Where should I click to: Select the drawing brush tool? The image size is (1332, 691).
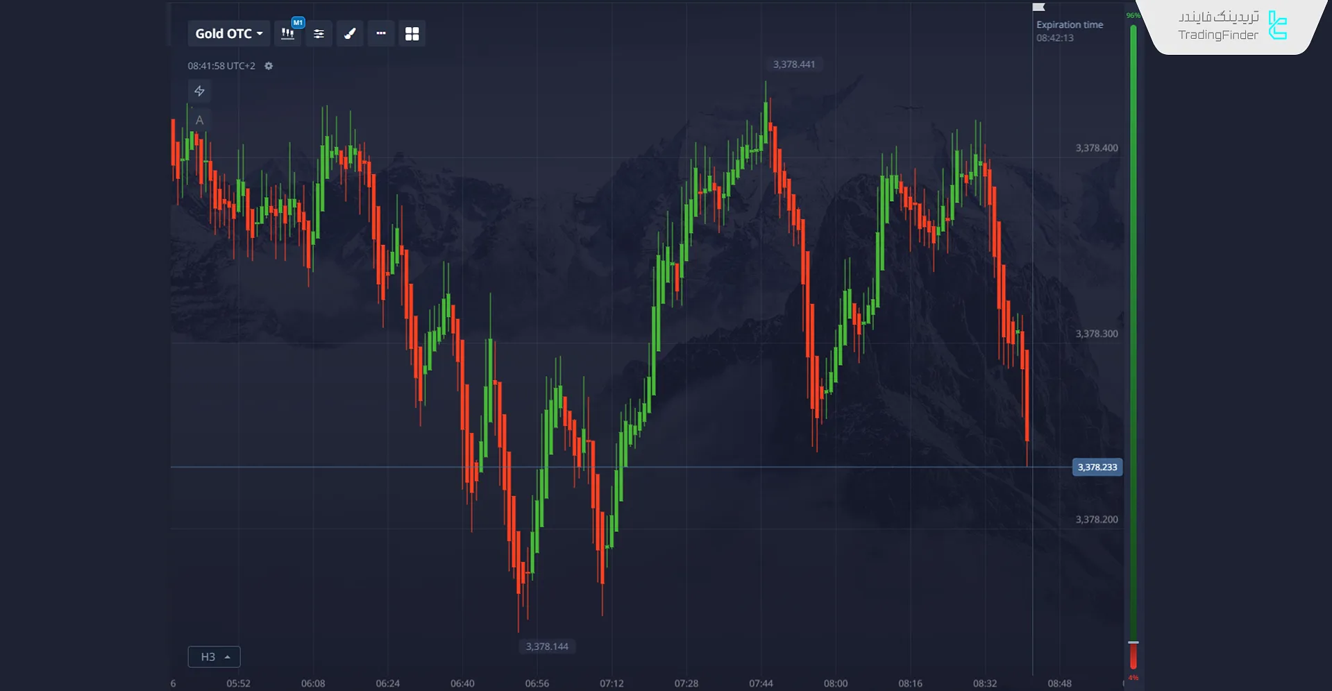(x=350, y=34)
